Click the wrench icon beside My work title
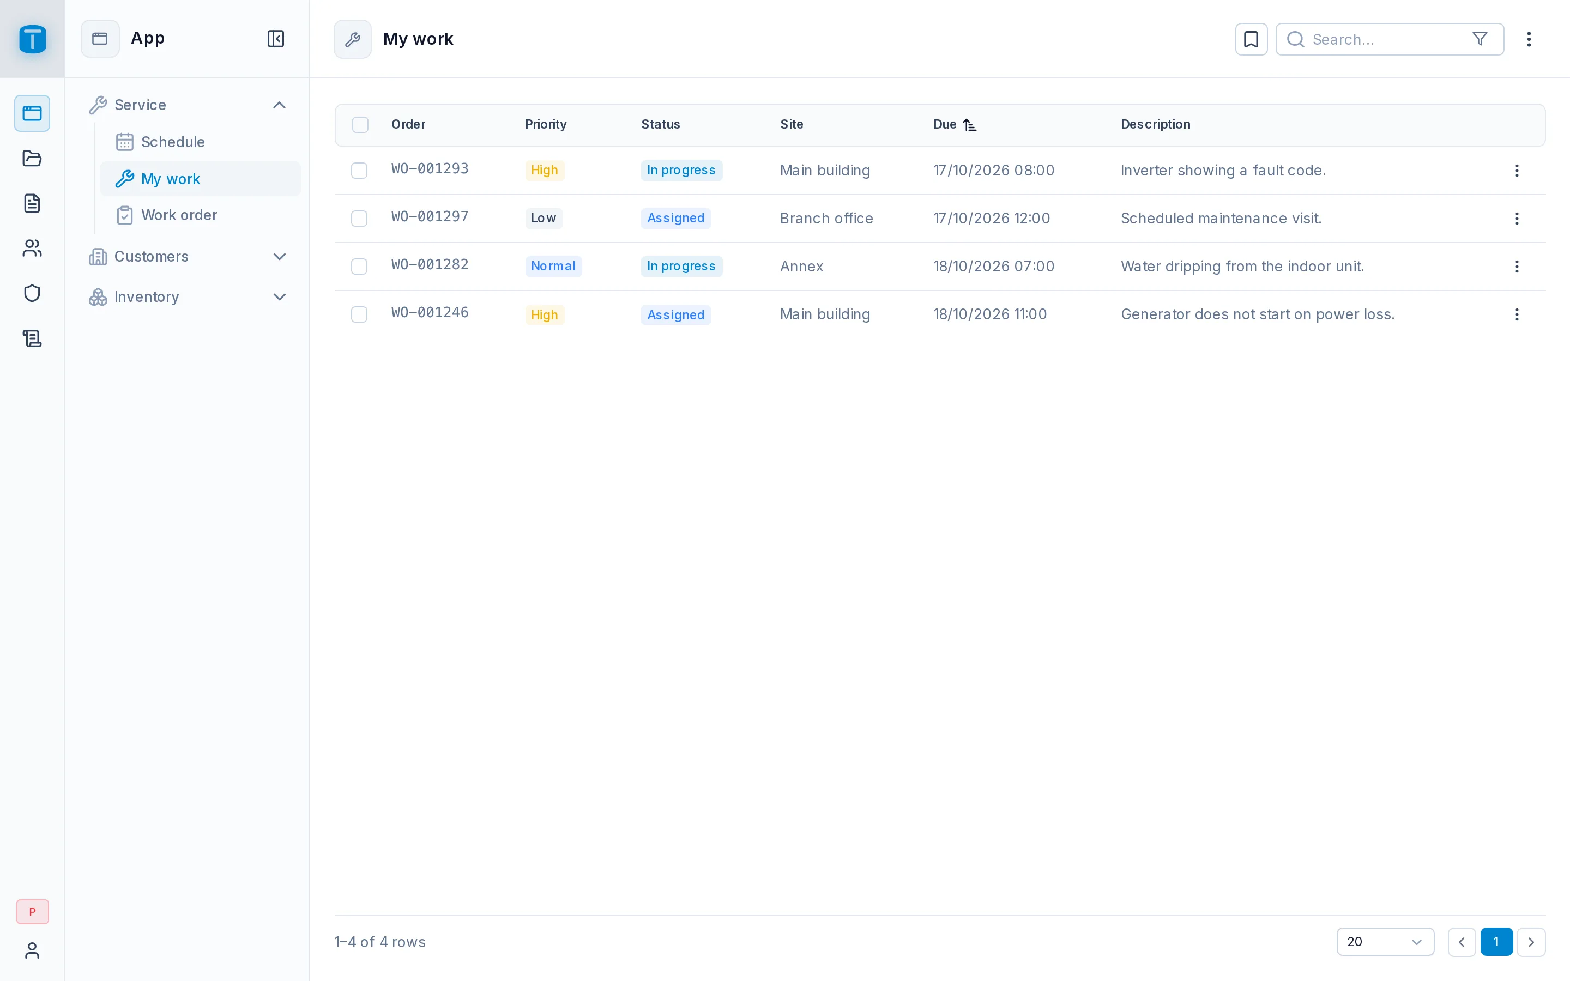1570x981 pixels. point(353,39)
